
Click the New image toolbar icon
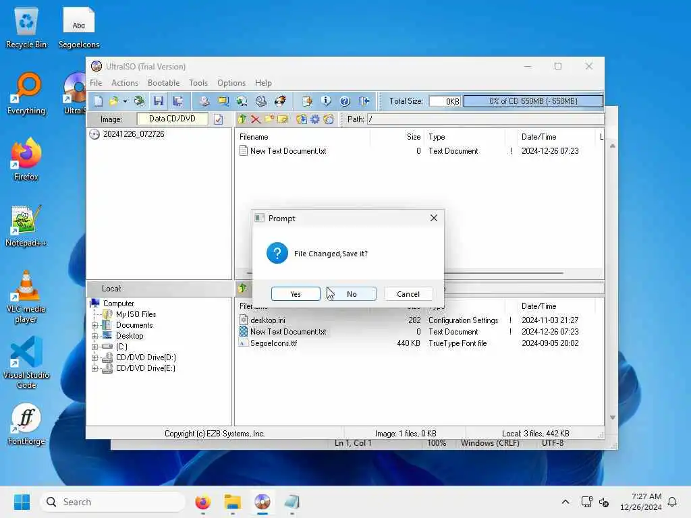[x=98, y=101]
